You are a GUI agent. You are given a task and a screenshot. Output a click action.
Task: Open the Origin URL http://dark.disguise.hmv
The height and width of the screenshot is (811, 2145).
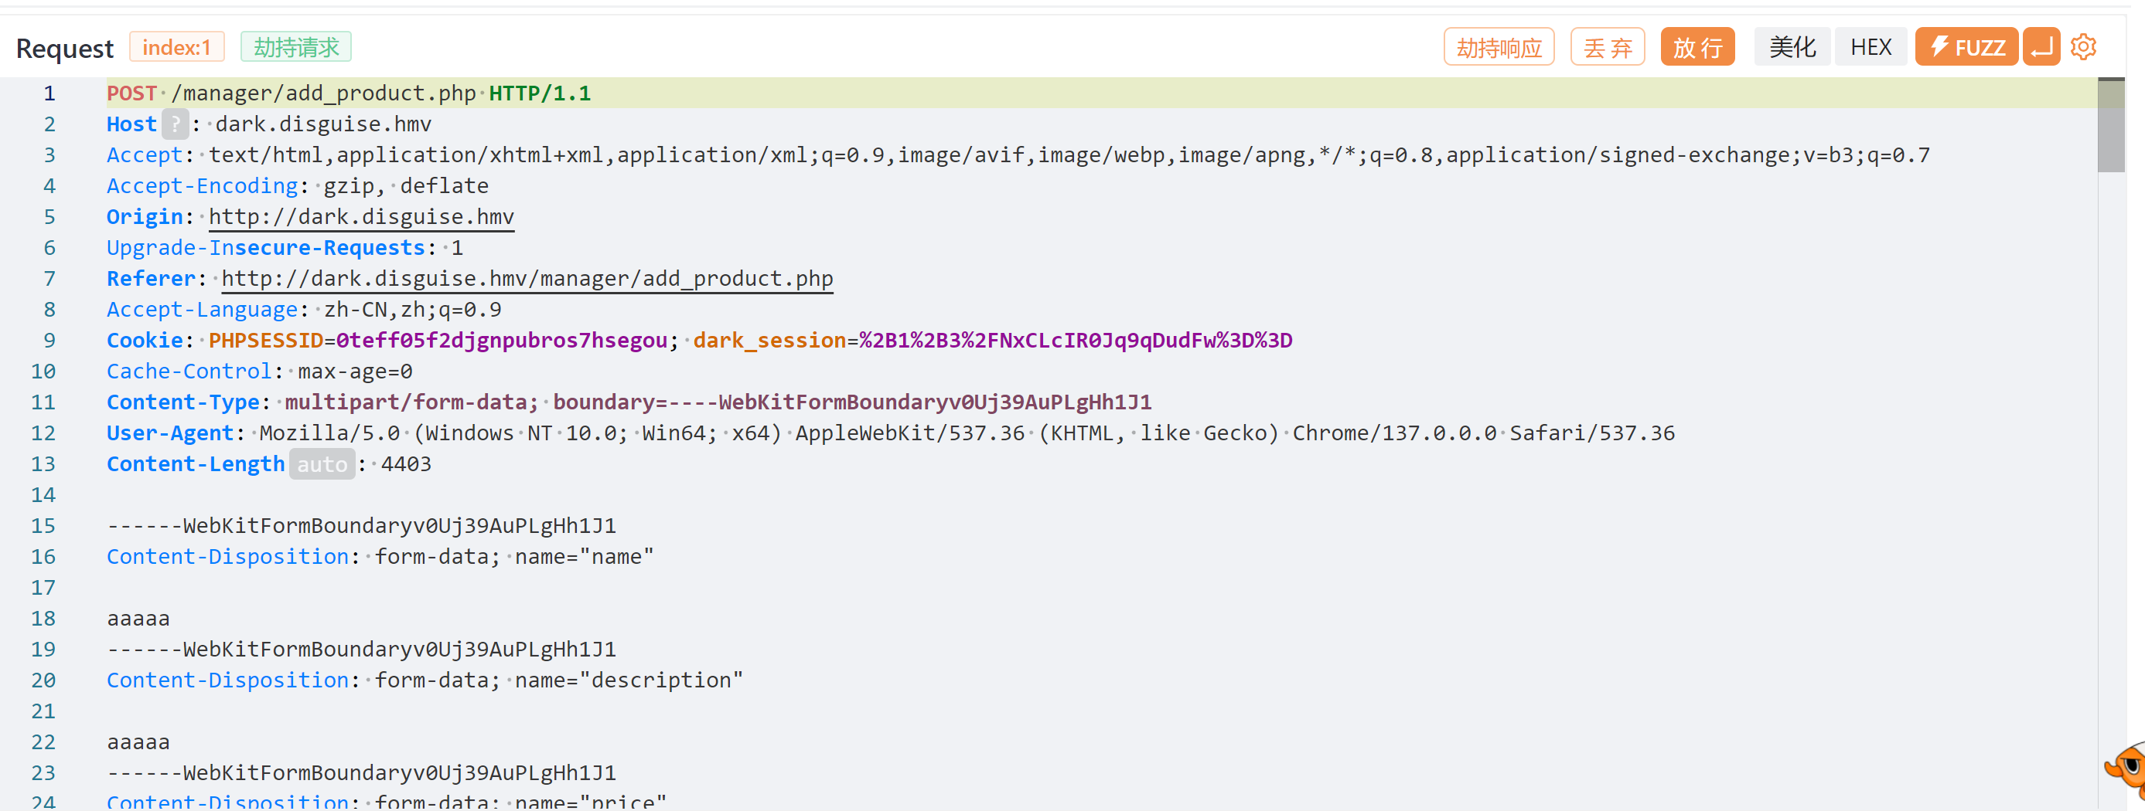click(361, 217)
